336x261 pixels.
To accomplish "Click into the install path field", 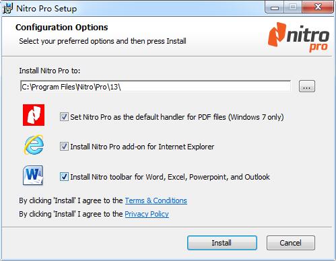I will pos(156,86).
